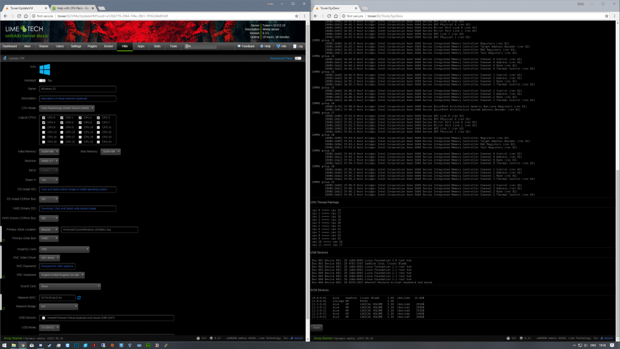Open the Graphics Card dropdown
Viewport: 620px width, 349px height.
coord(64,249)
